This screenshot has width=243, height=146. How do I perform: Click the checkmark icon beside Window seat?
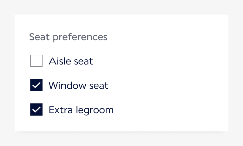36,85
